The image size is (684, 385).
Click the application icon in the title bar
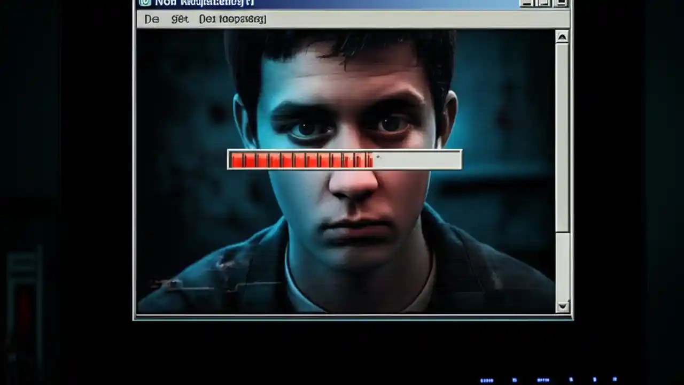tap(144, 3)
